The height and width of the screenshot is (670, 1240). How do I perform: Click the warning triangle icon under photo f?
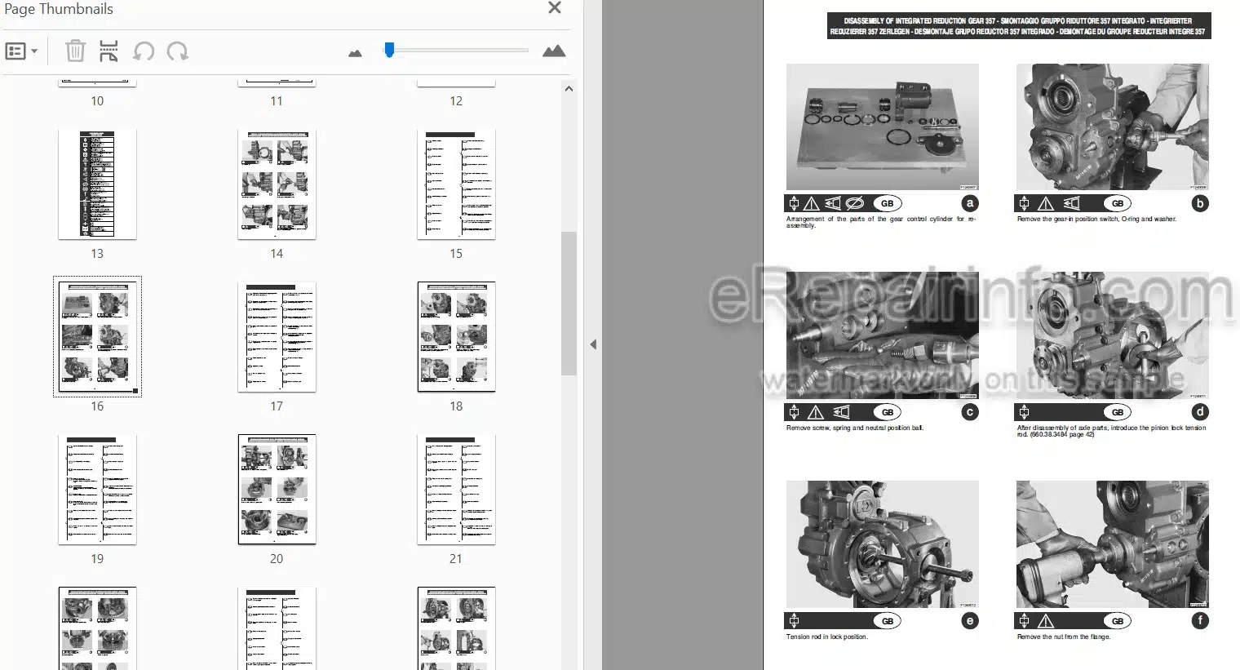pos(1046,621)
